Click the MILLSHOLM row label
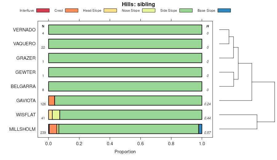 (x=22, y=129)
